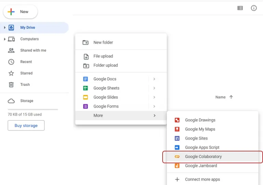Click the Google My Maps pin icon
Viewport: 263px width, 185px height.
(177, 129)
